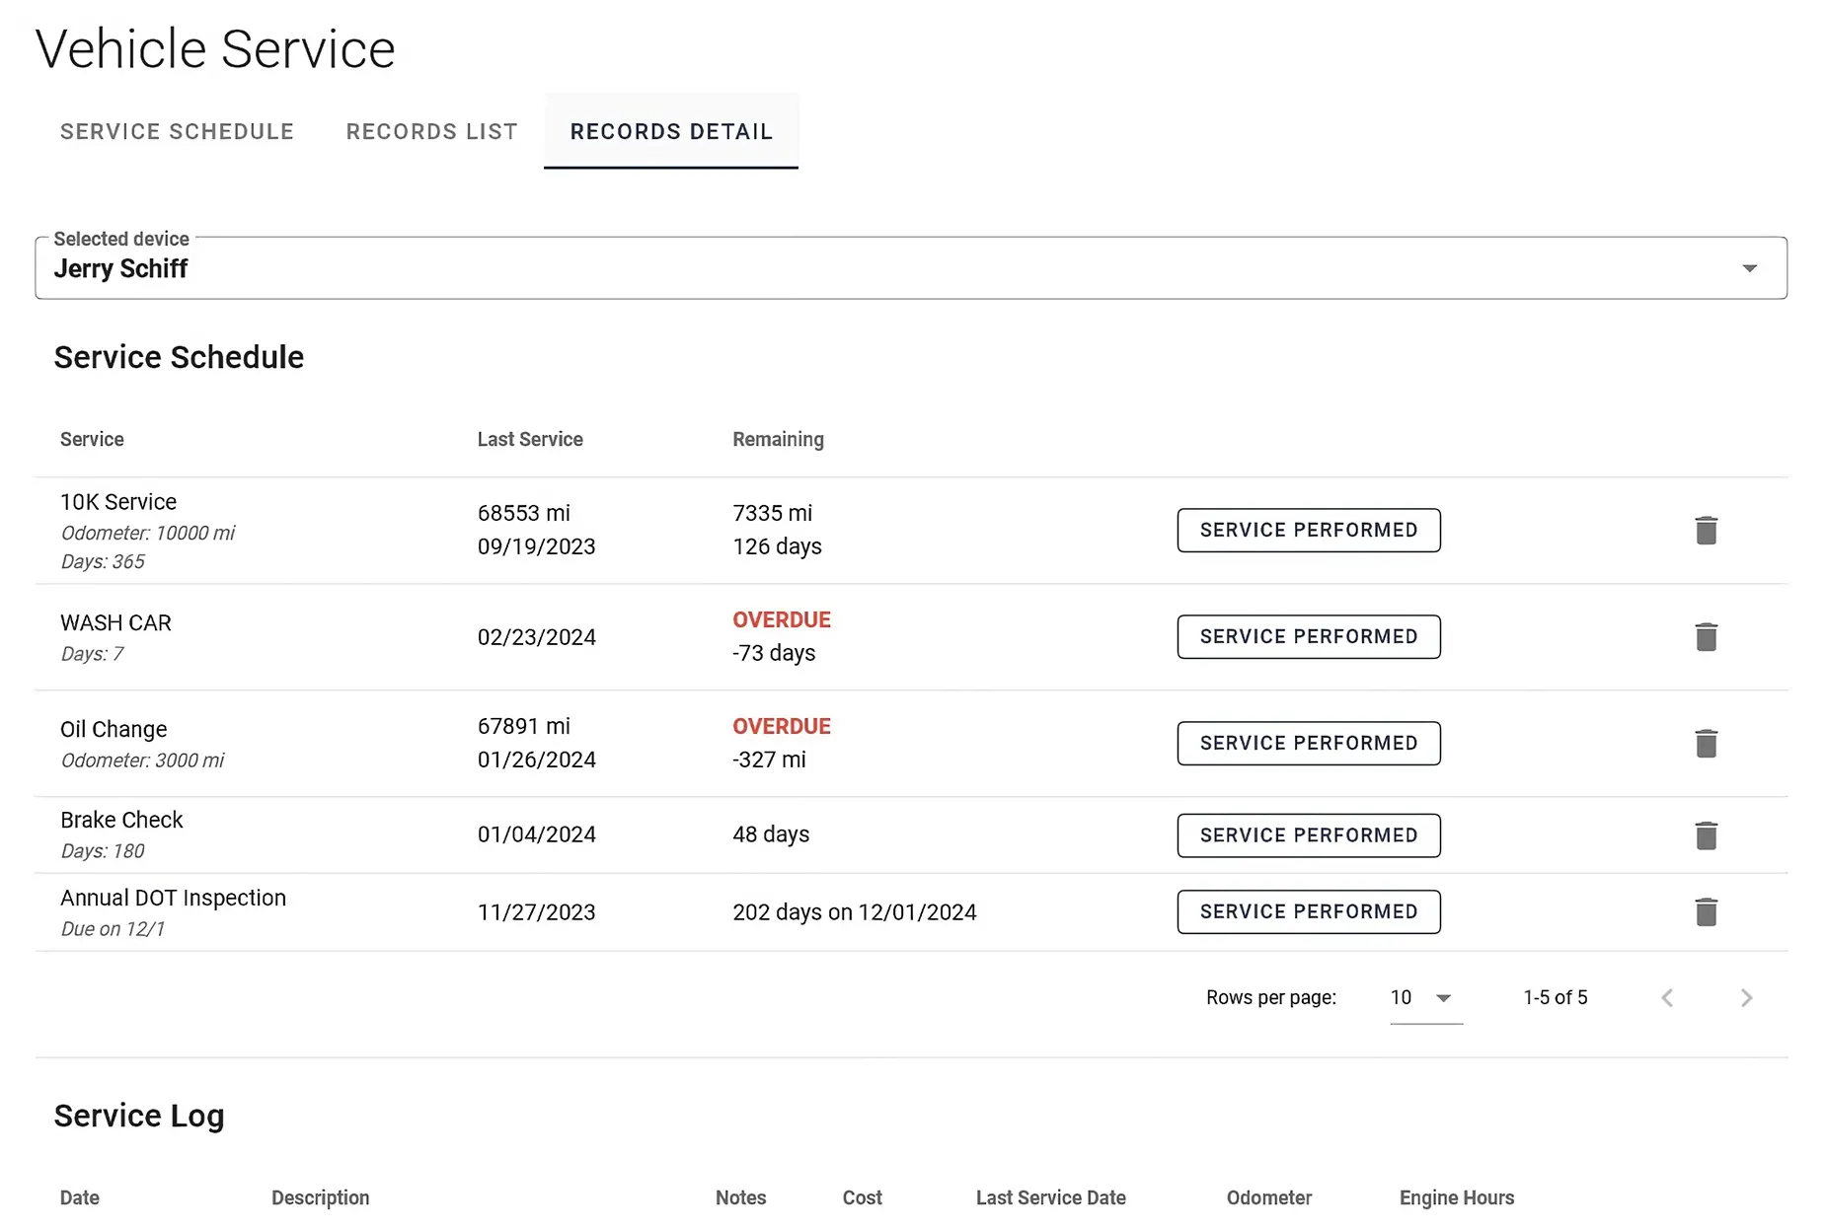The image size is (1825, 1230).
Task: Switch to the Service Schedule tab
Action: (x=177, y=131)
